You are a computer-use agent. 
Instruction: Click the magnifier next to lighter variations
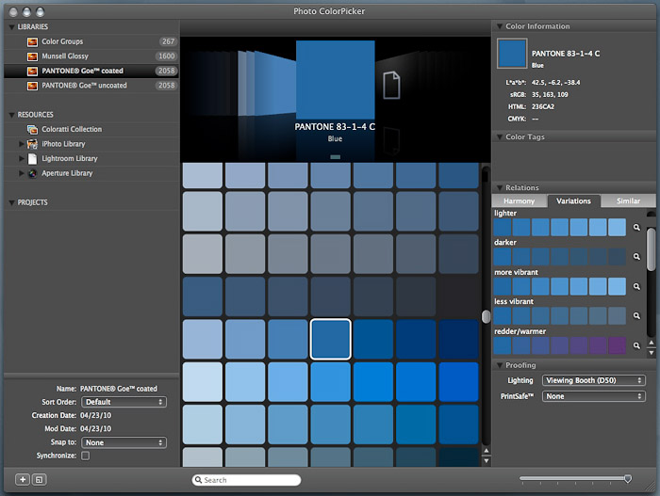click(636, 228)
